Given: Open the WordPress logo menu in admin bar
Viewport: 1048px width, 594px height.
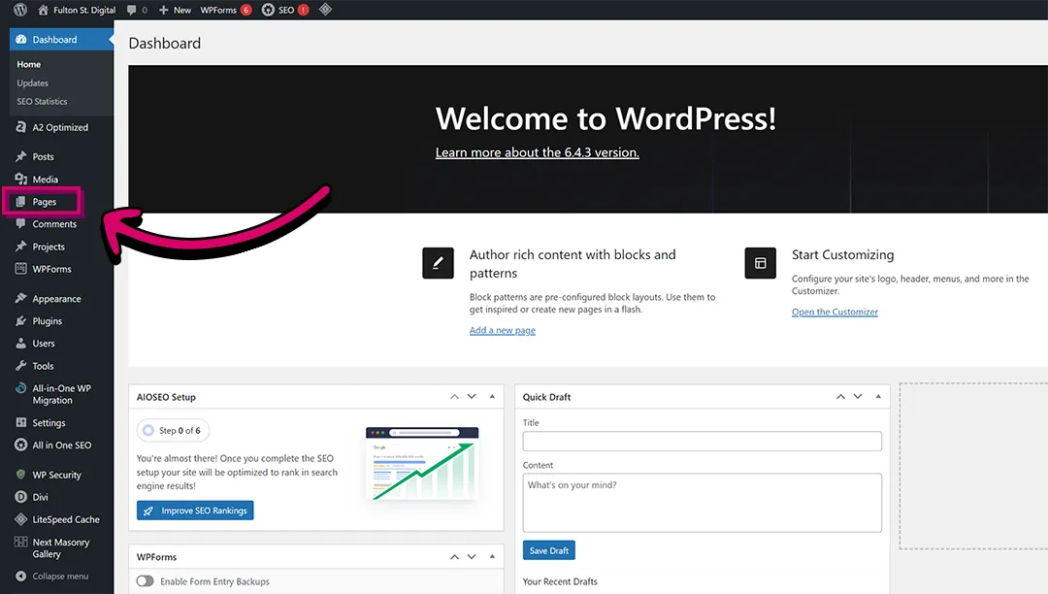Looking at the screenshot, I should [x=19, y=10].
